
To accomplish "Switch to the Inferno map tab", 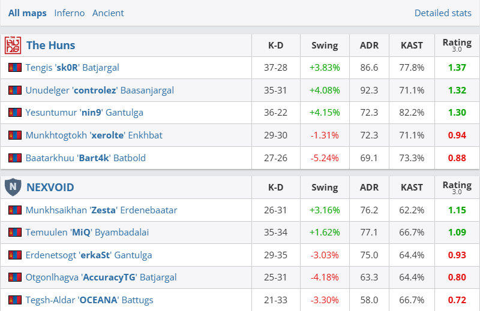I will [x=69, y=13].
